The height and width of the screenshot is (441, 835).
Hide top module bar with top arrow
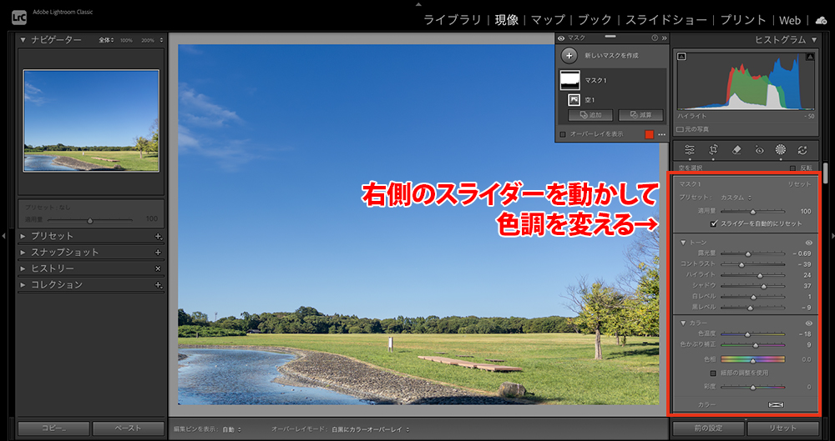tap(418, 3)
